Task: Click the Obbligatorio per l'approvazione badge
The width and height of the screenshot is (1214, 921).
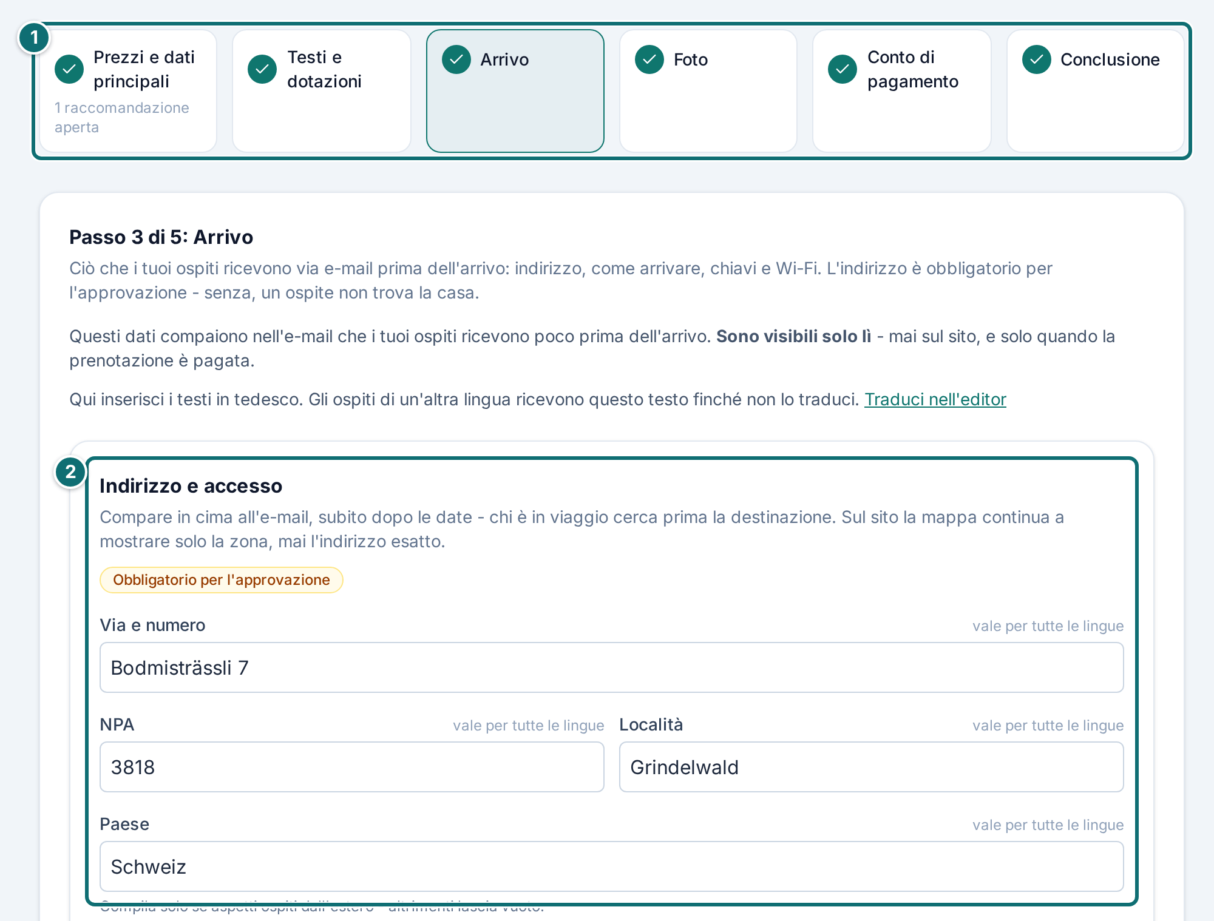Action: (222, 580)
